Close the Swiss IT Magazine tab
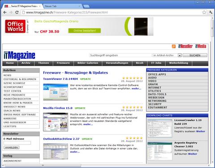 [x=40, y=6]
